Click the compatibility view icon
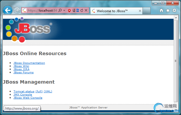 [x=78, y=10]
